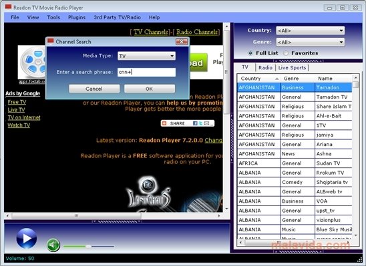Click the blue Play button

pos(26,238)
